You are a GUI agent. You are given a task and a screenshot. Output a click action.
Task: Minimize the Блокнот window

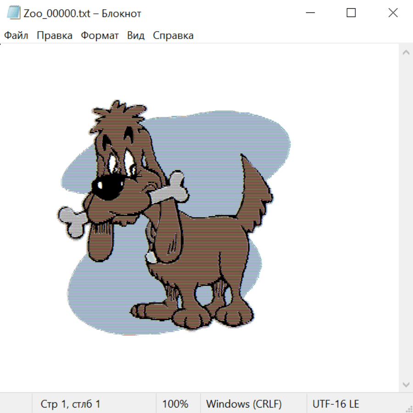coord(309,13)
